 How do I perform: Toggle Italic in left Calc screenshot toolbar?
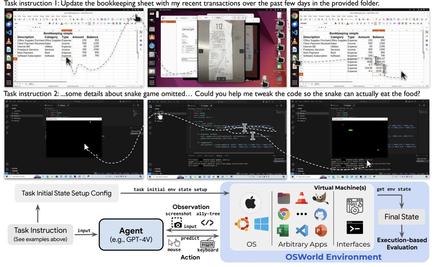coord(53,23)
